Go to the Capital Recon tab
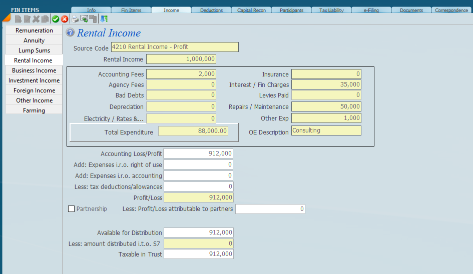Screen dimensions: 473x274 pos(251,10)
